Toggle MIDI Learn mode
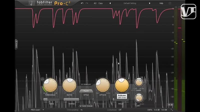 [36, 110]
